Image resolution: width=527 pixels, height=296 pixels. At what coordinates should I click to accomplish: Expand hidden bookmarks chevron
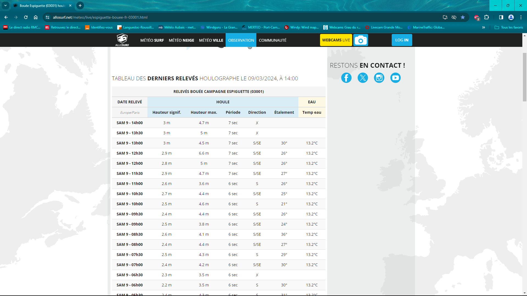pos(483,27)
